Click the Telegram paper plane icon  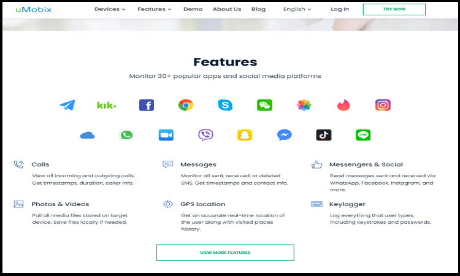(67, 105)
